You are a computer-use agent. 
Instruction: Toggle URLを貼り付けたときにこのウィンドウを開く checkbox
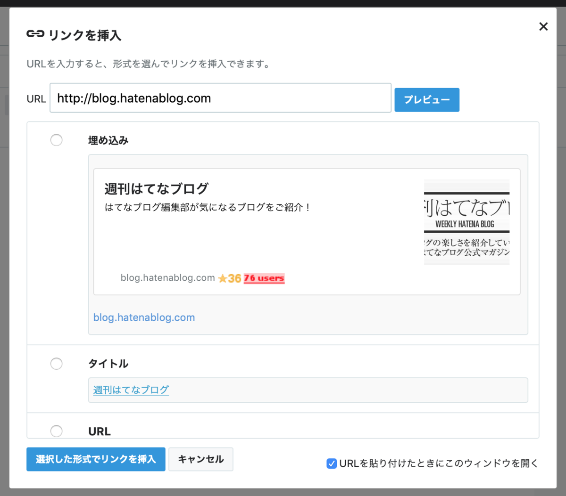[332, 463]
